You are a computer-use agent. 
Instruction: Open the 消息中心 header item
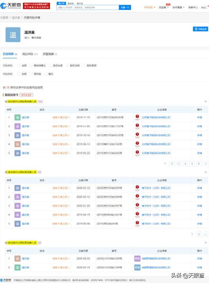click(193, 7)
